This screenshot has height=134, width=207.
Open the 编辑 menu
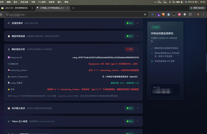point(9,2)
